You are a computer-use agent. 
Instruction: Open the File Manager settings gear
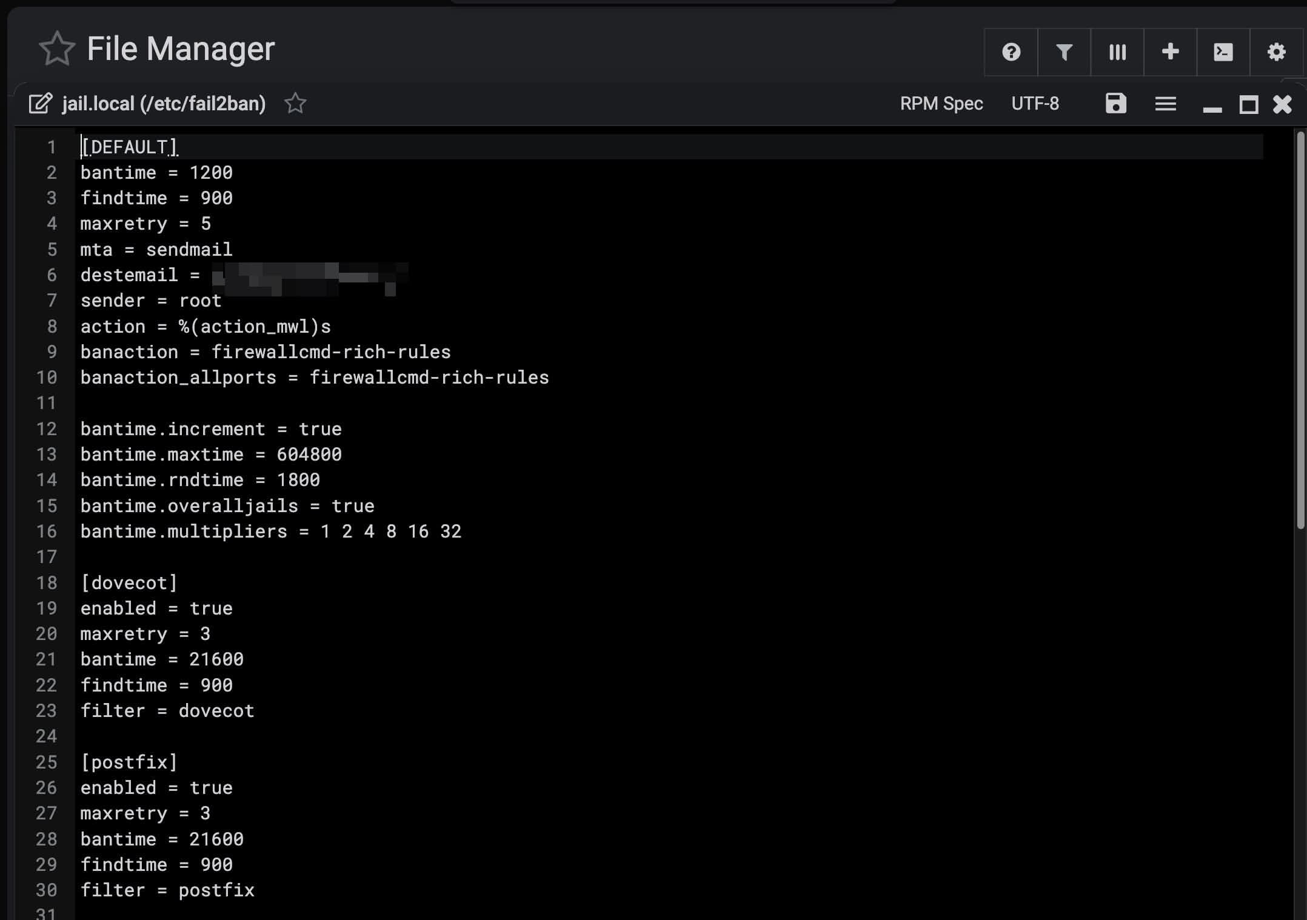[x=1276, y=52]
